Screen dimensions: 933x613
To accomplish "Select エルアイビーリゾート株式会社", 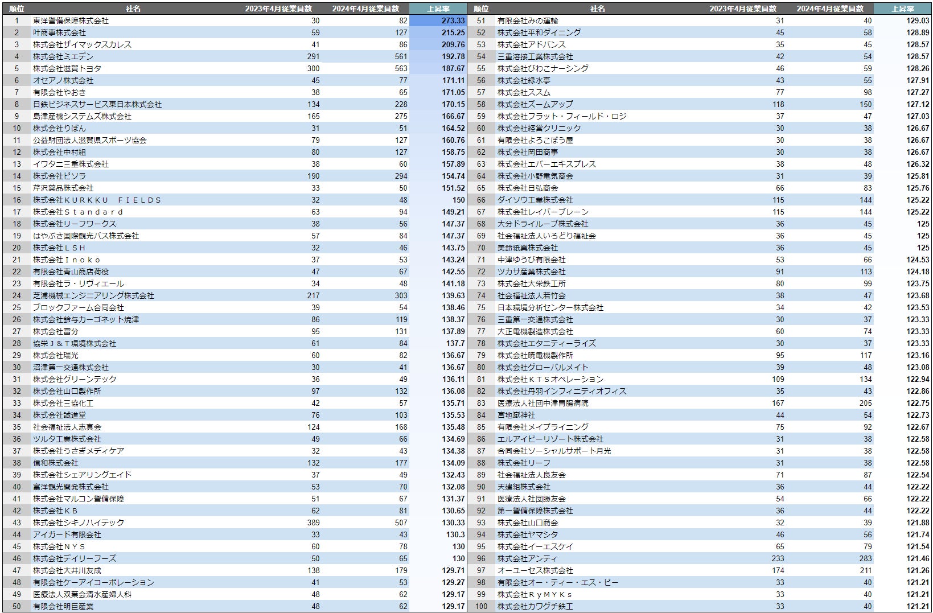I will [550, 439].
